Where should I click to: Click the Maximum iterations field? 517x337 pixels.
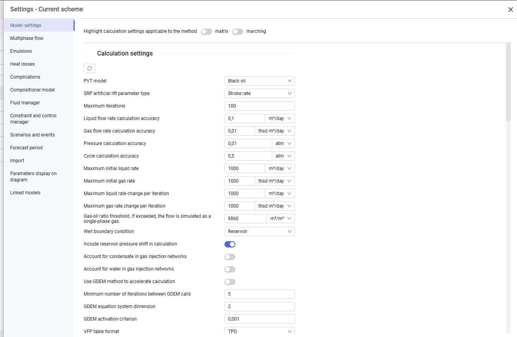(x=260, y=106)
